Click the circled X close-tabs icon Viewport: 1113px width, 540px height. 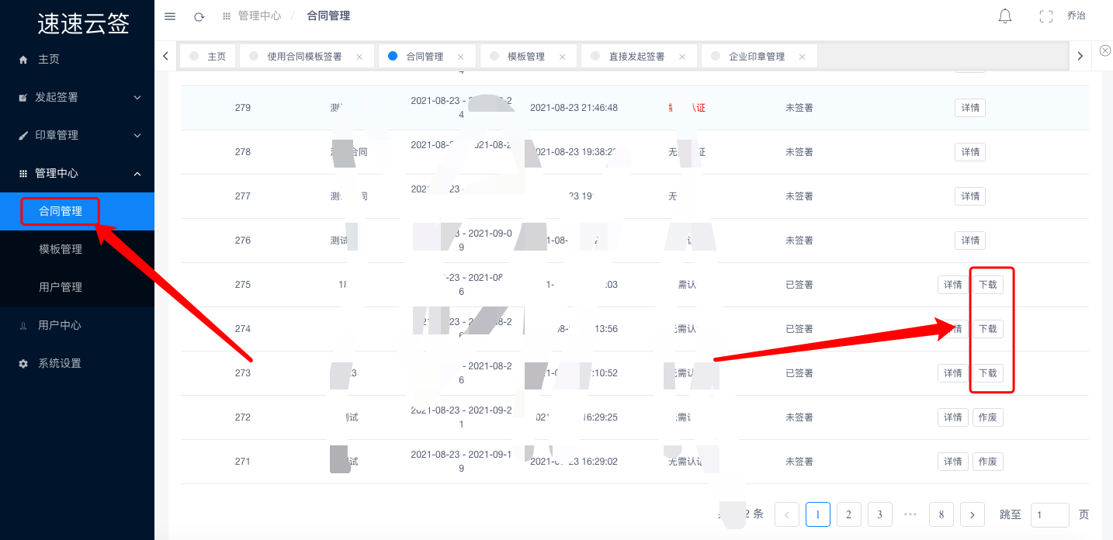tap(1105, 50)
